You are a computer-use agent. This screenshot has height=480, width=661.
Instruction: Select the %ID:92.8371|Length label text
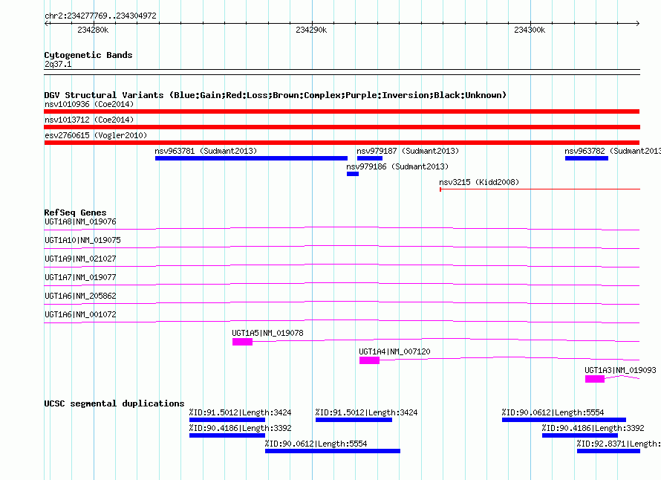point(619,444)
